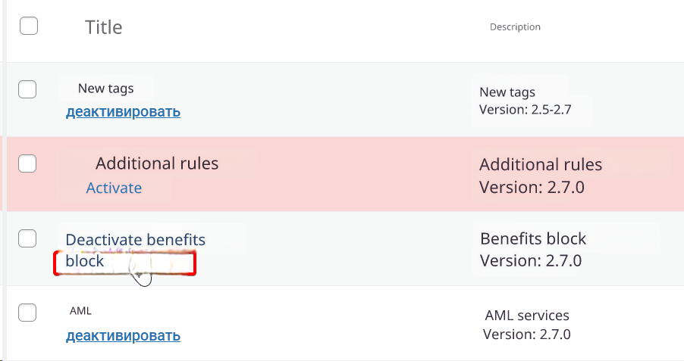Image resolution: width=684 pixels, height=361 pixels.
Task: Click the version text under AML services
Action: (x=526, y=334)
